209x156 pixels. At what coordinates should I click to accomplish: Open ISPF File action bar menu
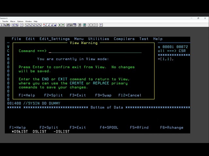click(x=16, y=39)
